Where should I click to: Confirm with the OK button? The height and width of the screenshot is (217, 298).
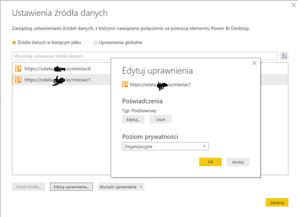point(210,162)
